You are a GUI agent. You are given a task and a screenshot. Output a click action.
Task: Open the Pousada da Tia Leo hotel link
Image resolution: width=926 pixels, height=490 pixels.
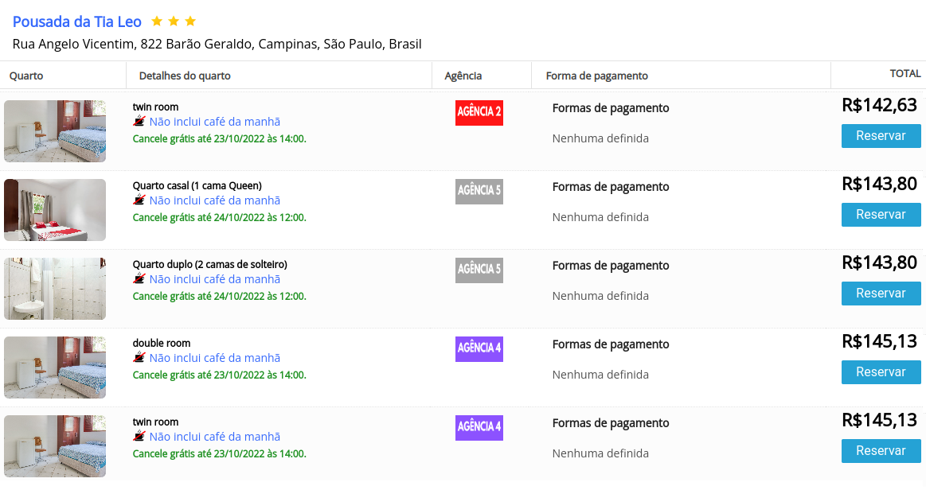click(76, 21)
